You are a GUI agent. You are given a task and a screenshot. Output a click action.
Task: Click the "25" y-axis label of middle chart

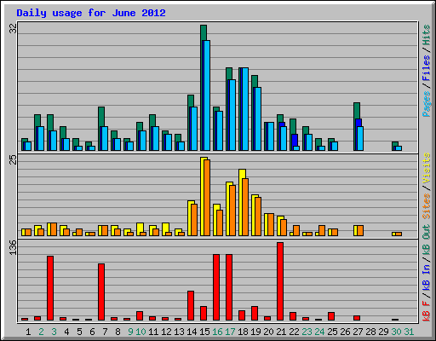pos(13,159)
